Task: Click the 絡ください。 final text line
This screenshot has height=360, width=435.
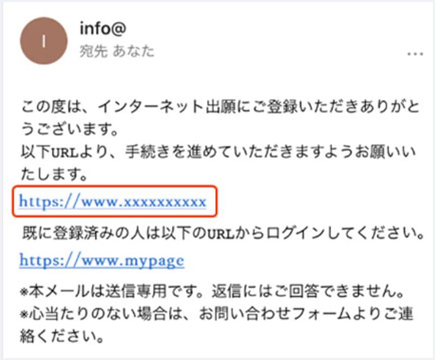Action: tap(62, 337)
